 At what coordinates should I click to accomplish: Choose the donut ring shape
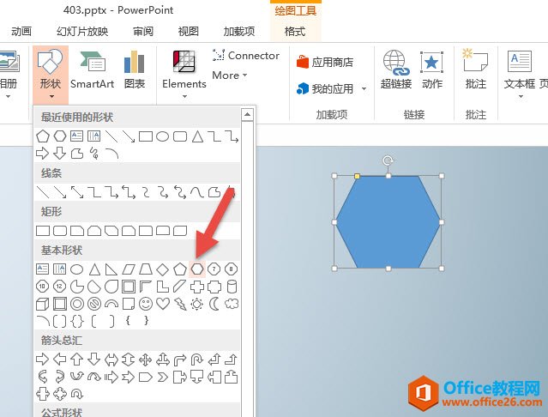point(77,304)
